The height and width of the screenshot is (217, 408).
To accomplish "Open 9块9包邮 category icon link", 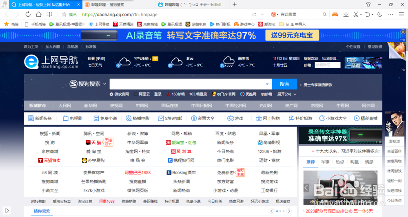I will tap(170, 118).
